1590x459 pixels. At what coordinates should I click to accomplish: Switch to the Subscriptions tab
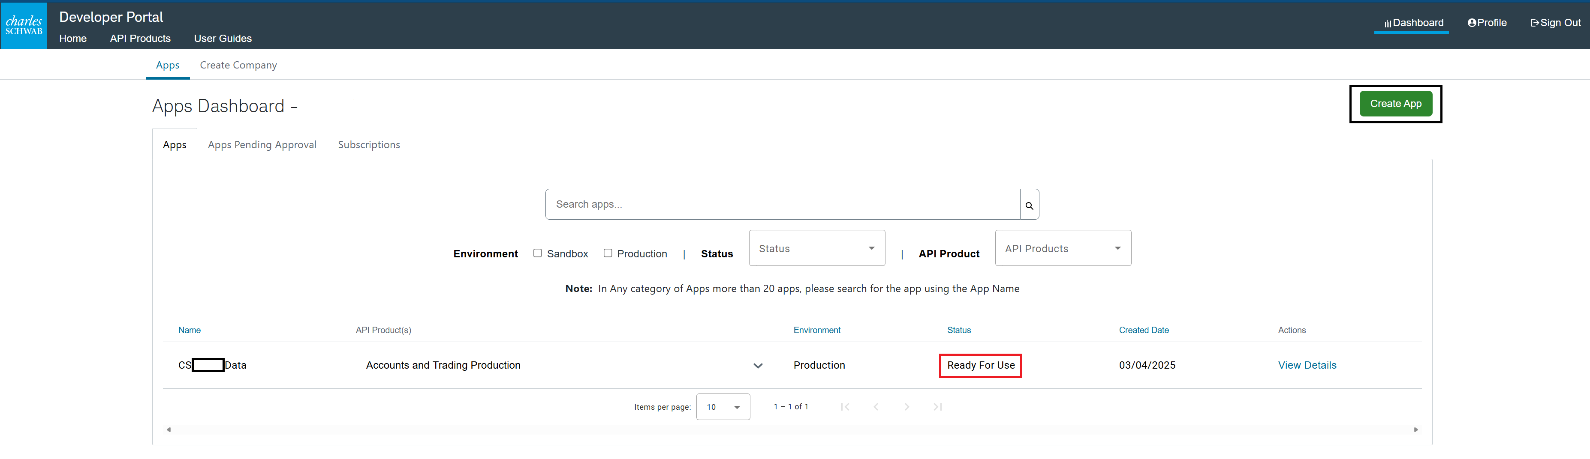pos(368,145)
